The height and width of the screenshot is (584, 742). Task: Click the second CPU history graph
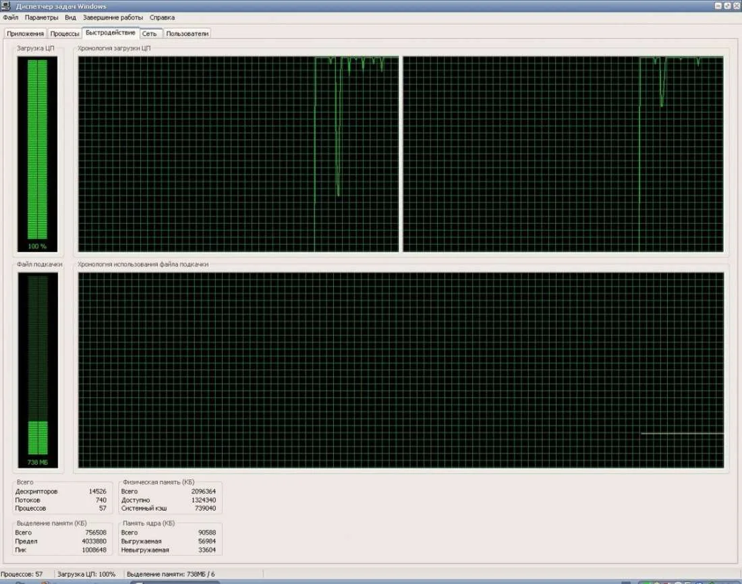point(563,154)
